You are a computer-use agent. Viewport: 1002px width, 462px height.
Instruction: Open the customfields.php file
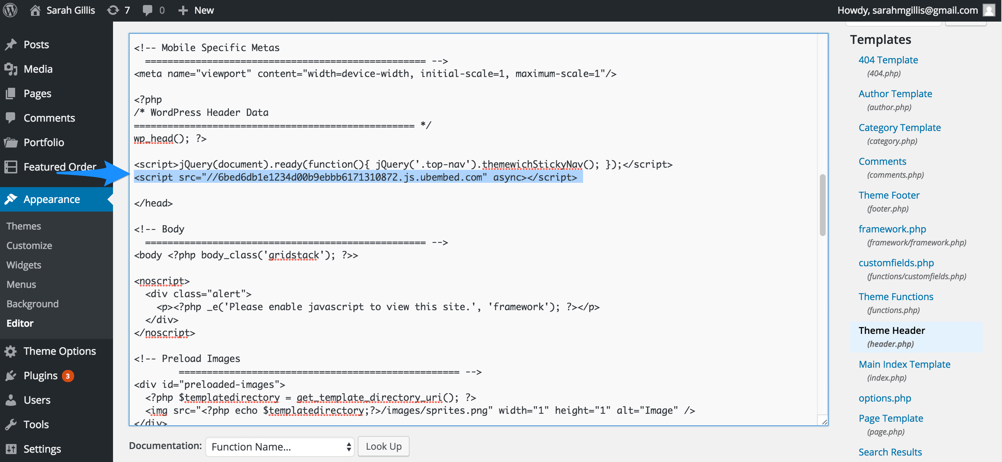[896, 263]
